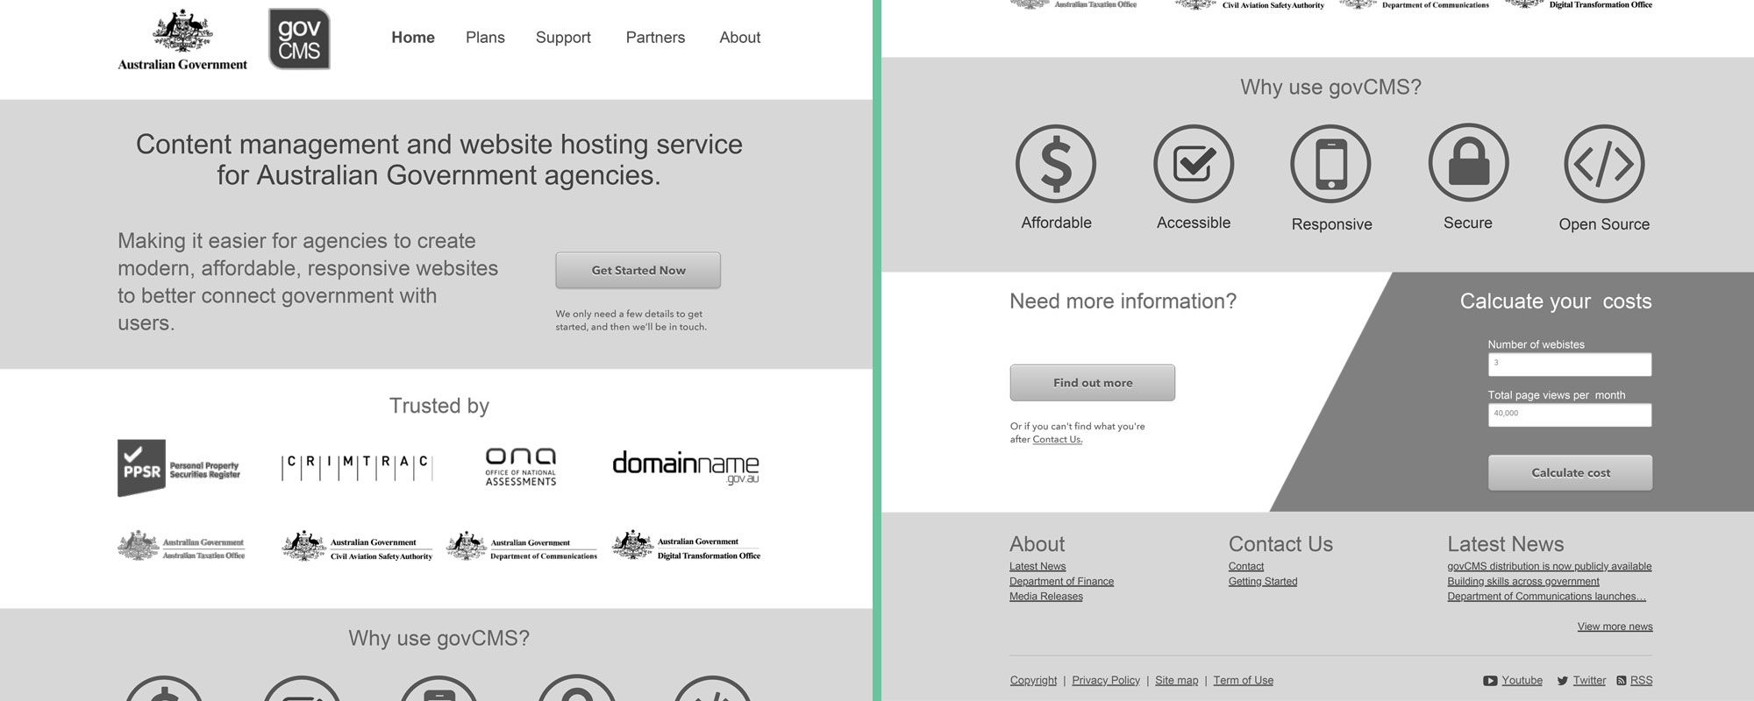This screenshot has height=701, width=1754.
Task: Open the Plans menu item
Action: pyautogui.click(x=485, y=38)
